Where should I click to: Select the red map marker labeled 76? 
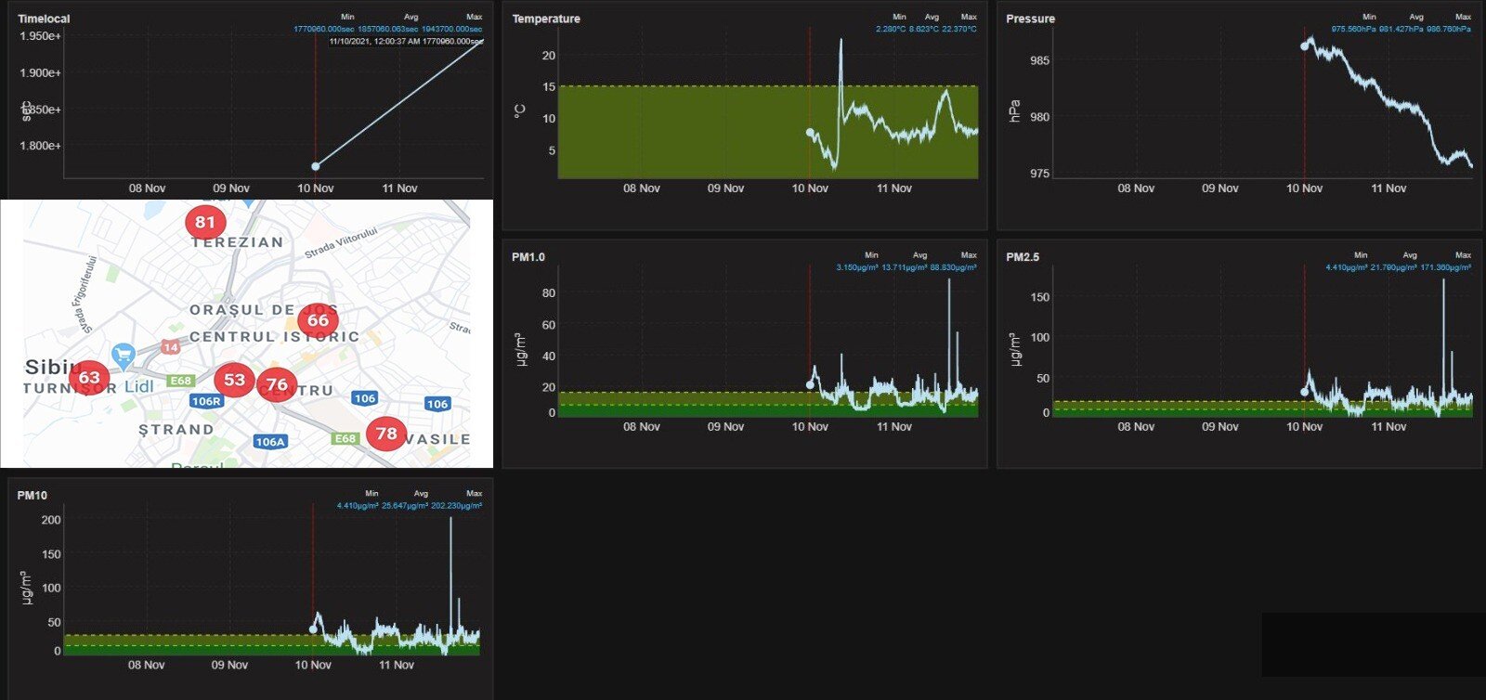tap(276, 384)
